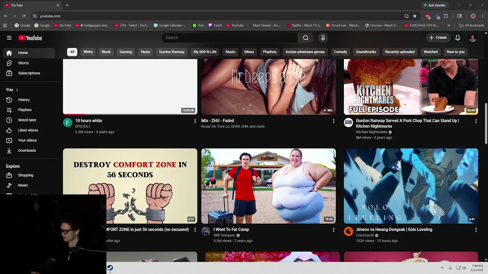The height and width of the screenshot is (274, 488).
Task: Select the Gaming filter chip
Action: 126,52
